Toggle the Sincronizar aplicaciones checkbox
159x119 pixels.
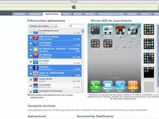click(28, 20)
